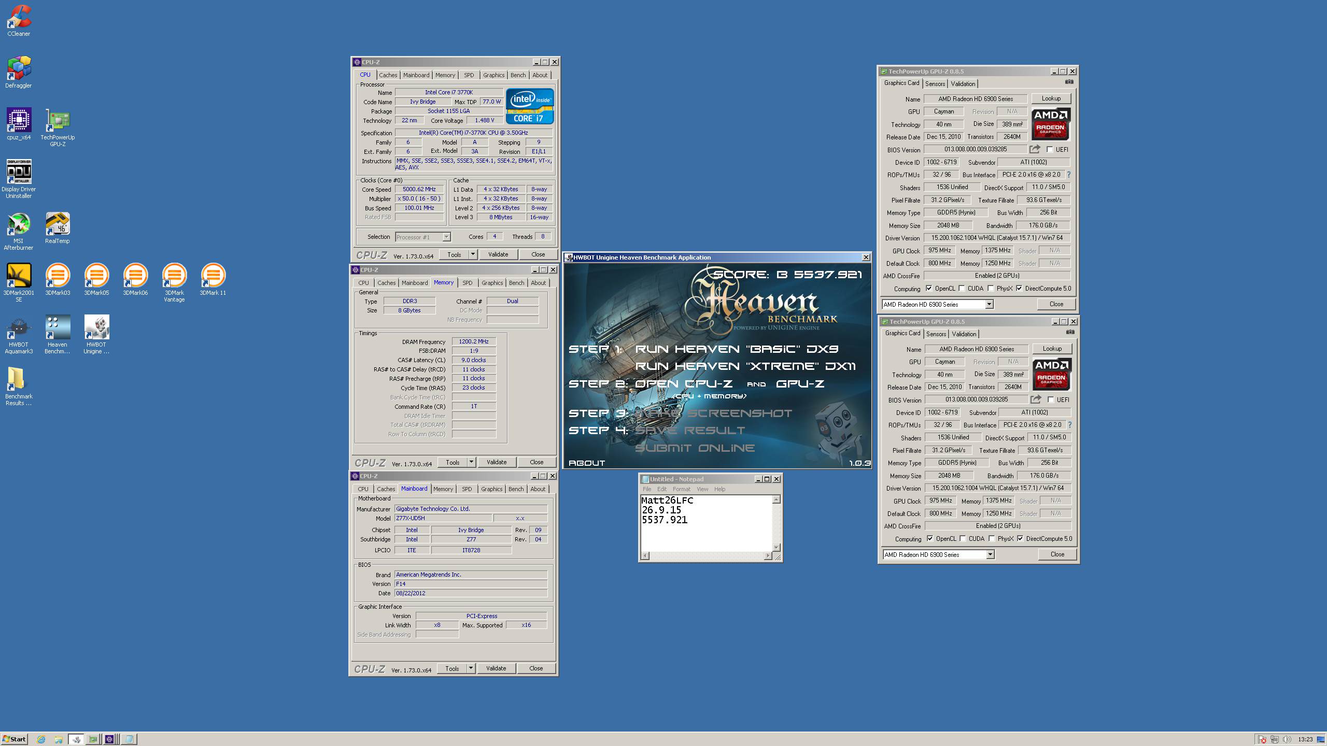Expand Processor #1 selection dropdown

[446, 237]
